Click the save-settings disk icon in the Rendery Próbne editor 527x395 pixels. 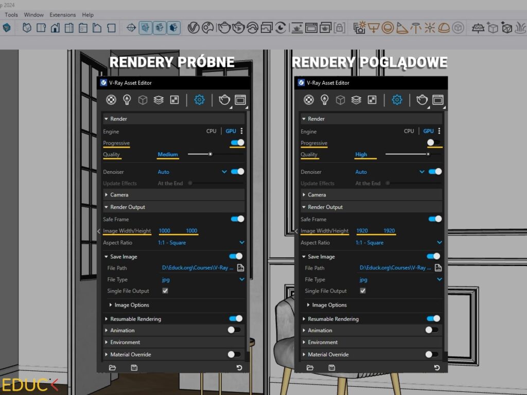tap(134, 368)
